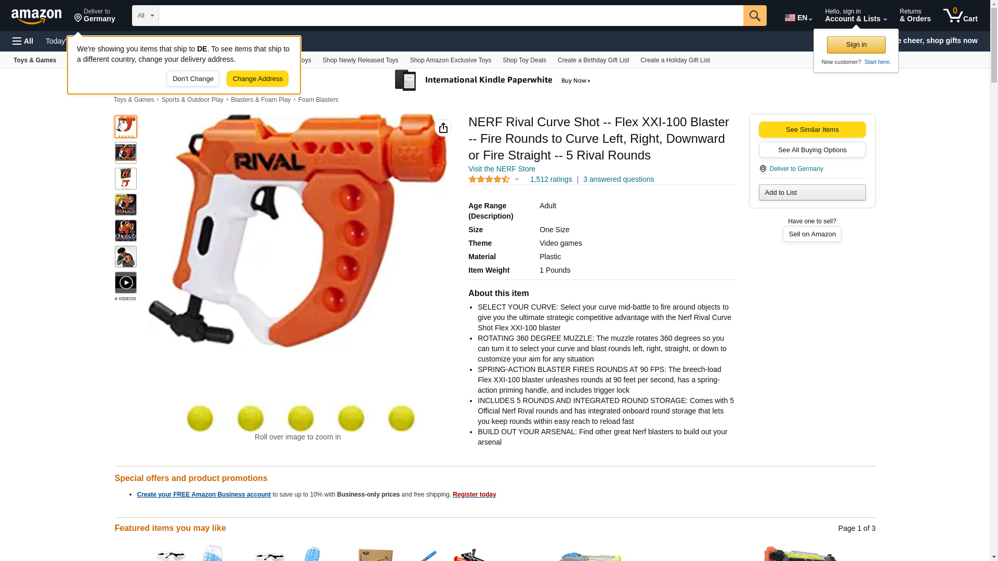998x561 pixels.
Task: Open the 1,512 ratings link
Action: click(x=551, y=179)
